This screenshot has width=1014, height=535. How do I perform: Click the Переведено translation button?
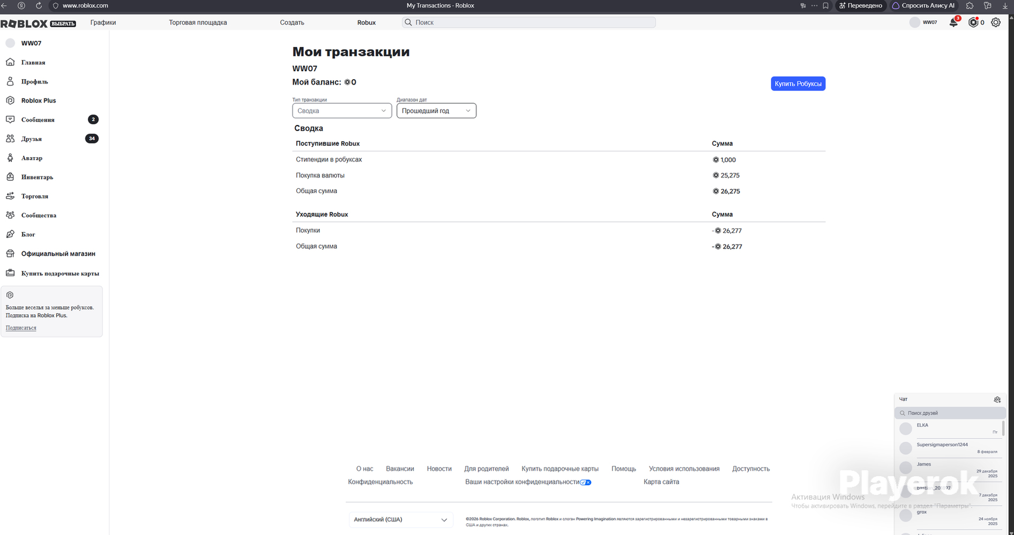[x=860, y=5]
